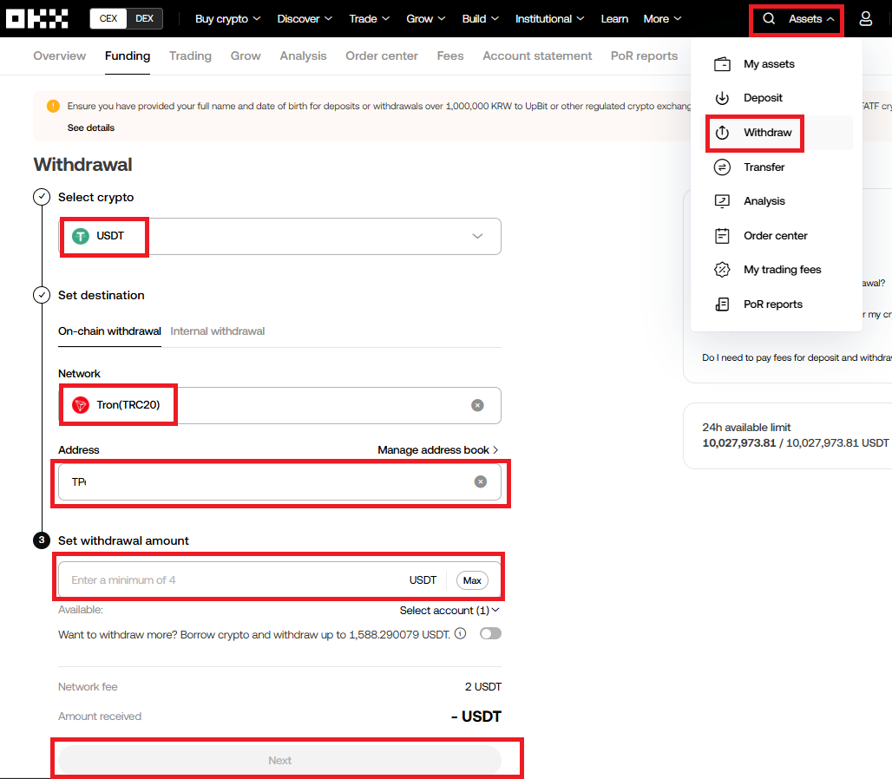Choose Deposit menu entry
The height and width of the screenshot is (779, 892).
point(777,98)
